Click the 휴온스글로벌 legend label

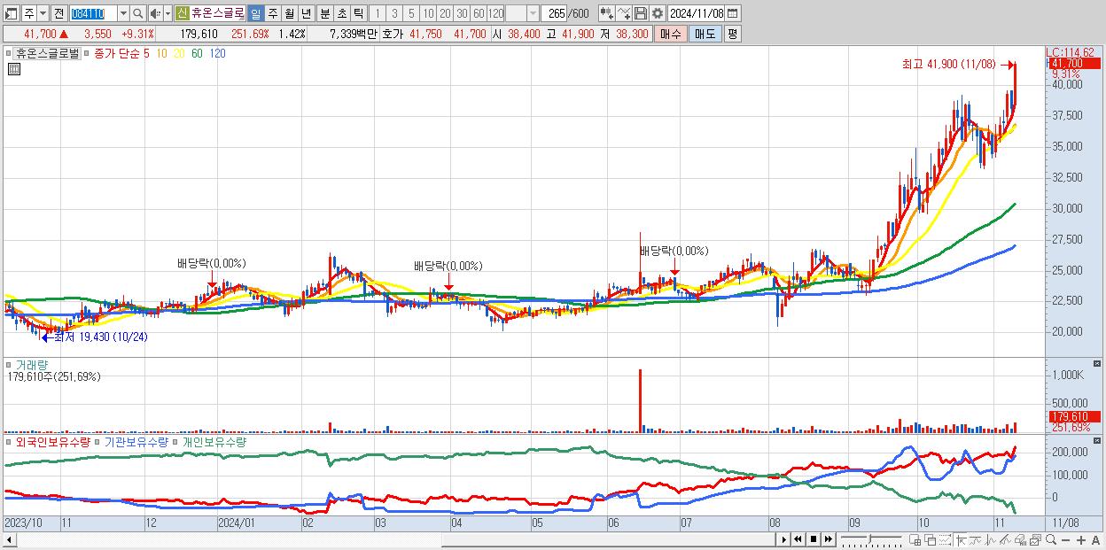[48, 53]
